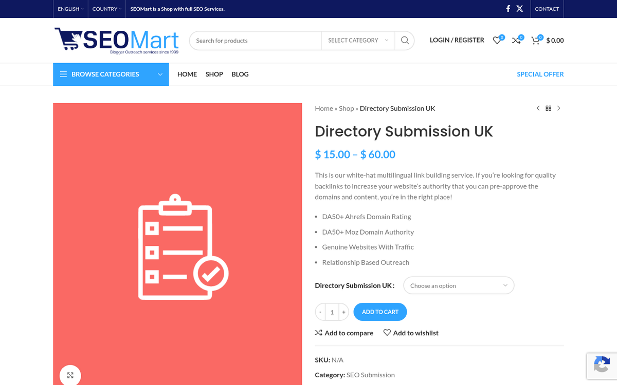Expand the product image with the fullscreen icon
The height and width of the screenshot is (385, 617).
(x=70, y=375)
